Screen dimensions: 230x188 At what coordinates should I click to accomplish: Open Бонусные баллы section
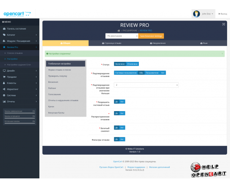pyautogui.click(x=66, y=113)
